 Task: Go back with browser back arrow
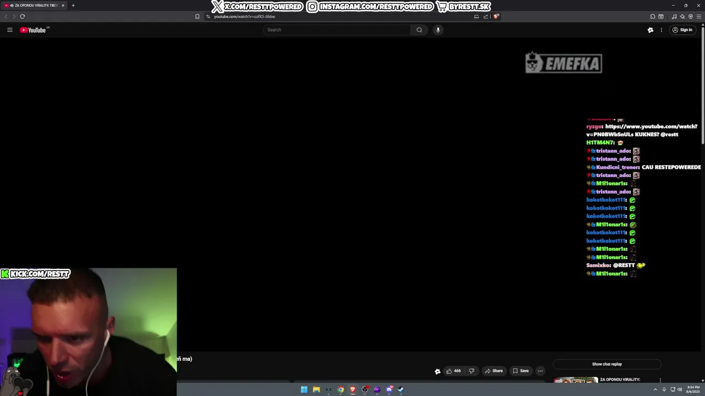coord(6,16)
